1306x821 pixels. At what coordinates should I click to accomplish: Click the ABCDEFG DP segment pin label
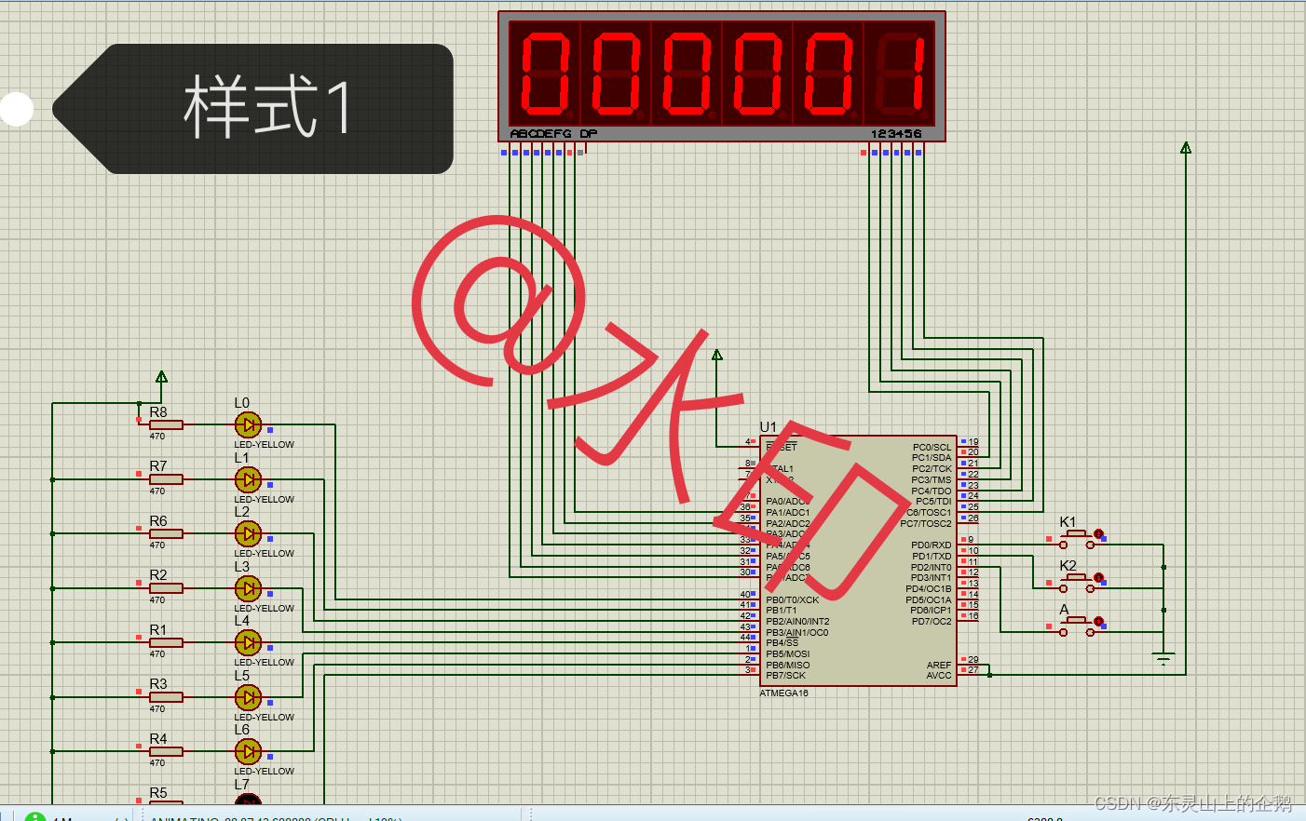pyautogui.click(x=553, y=134)
